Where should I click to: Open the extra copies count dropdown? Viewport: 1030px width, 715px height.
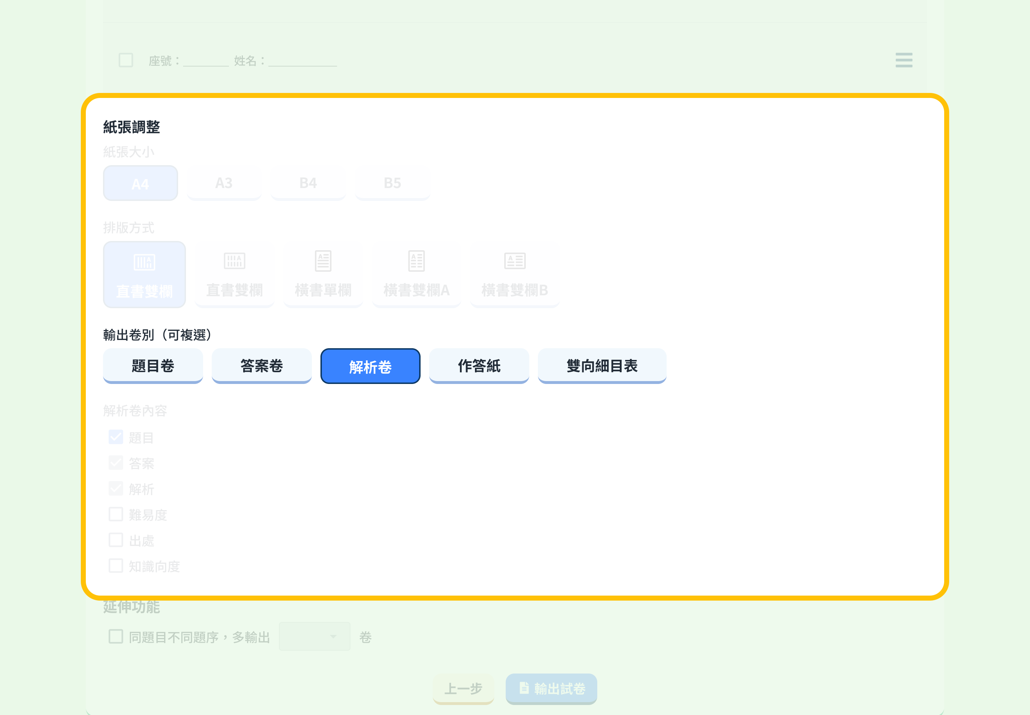pyautogui.click(x=314, y=636)
